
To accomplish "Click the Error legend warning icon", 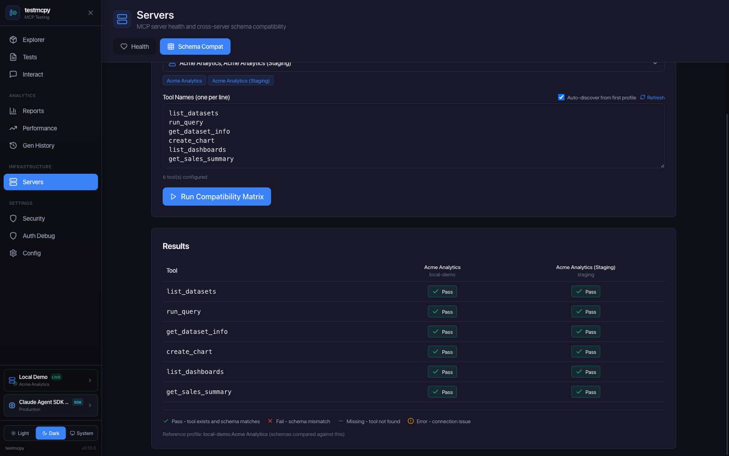I will click(x=411, y=421).
